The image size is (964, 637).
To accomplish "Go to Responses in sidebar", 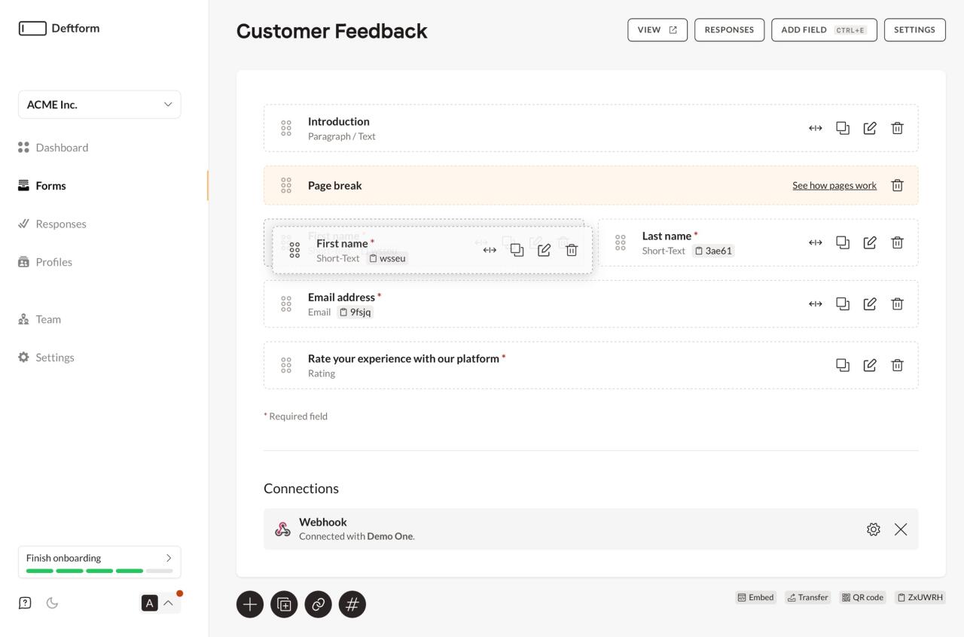I will (x=61, y=224).
